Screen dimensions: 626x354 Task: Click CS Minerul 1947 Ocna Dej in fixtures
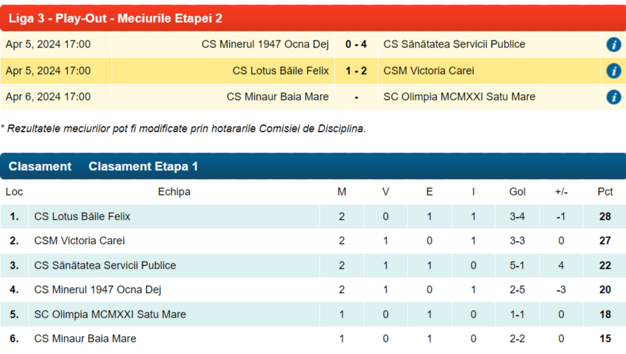[265, 45]
